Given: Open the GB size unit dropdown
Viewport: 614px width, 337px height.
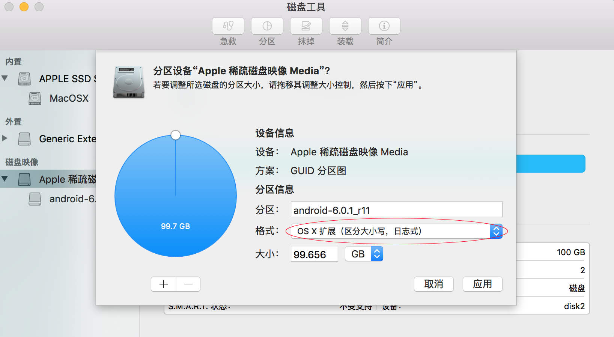Looking at the screenshot, I should click(364, 254).
